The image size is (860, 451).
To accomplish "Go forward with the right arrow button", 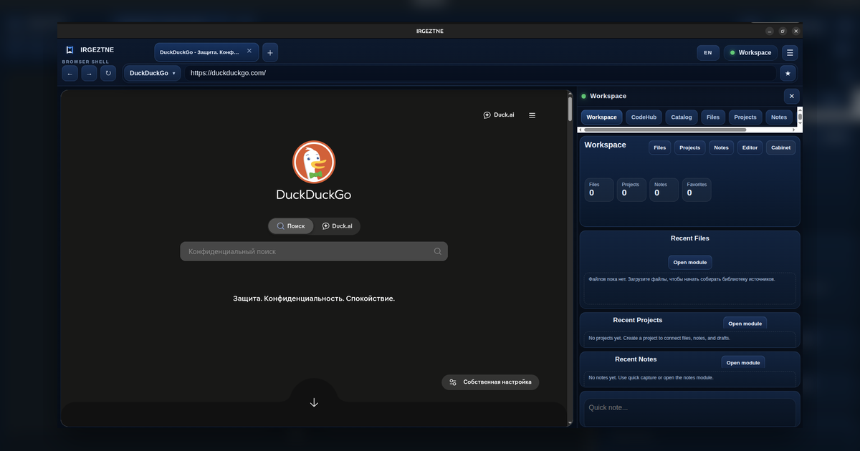I will (89, 73).
